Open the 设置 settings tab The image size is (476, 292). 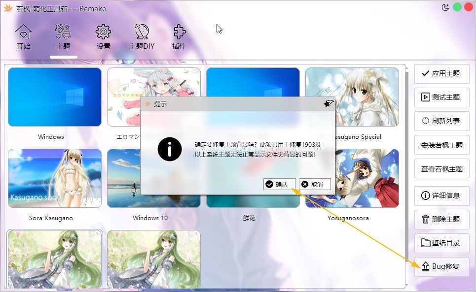[103, 37]
